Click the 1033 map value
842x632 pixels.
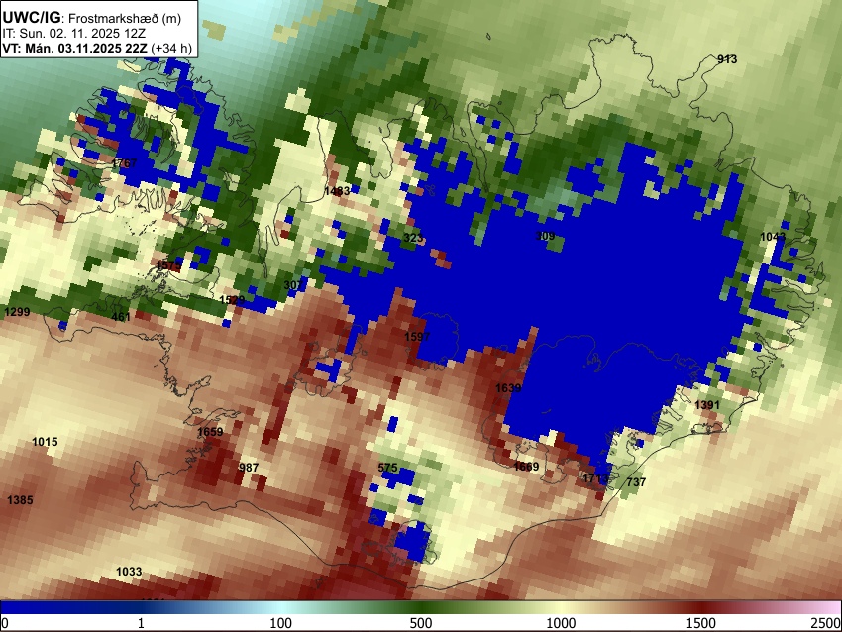point(129,572)
